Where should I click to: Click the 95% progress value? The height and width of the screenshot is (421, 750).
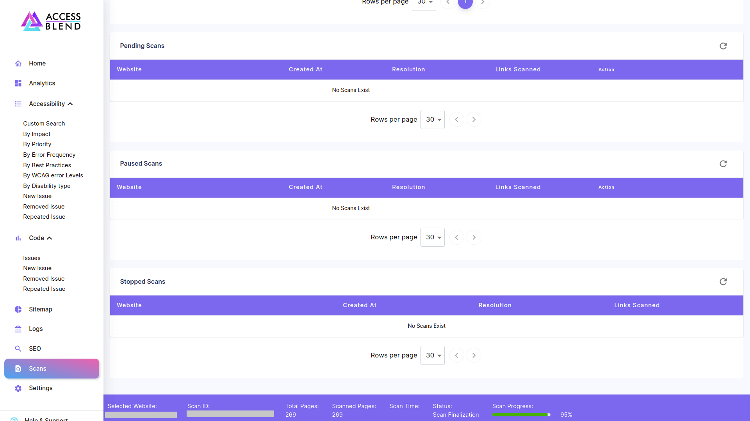pyautogui.click(x=566, y=415)
